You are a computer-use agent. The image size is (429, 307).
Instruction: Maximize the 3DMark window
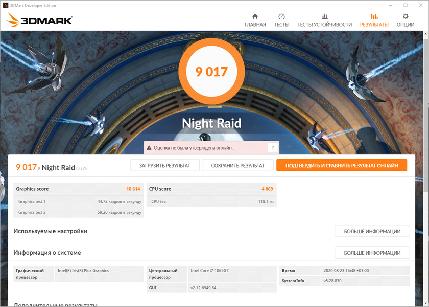(406, 5)
